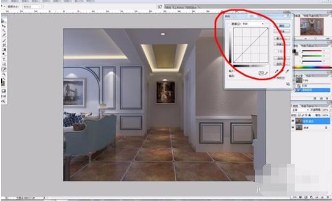Hide the selected top layer via eye icon
Screen dimensions: 332x201
pyautogui.click(x=293, y=121)
